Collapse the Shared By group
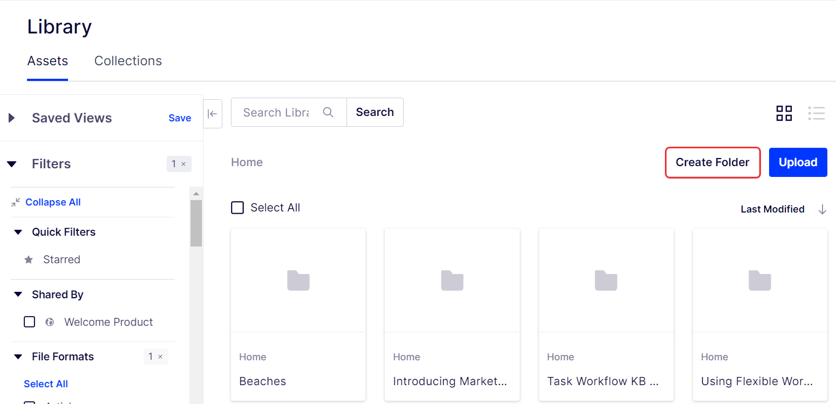 [x=18, y=295]
